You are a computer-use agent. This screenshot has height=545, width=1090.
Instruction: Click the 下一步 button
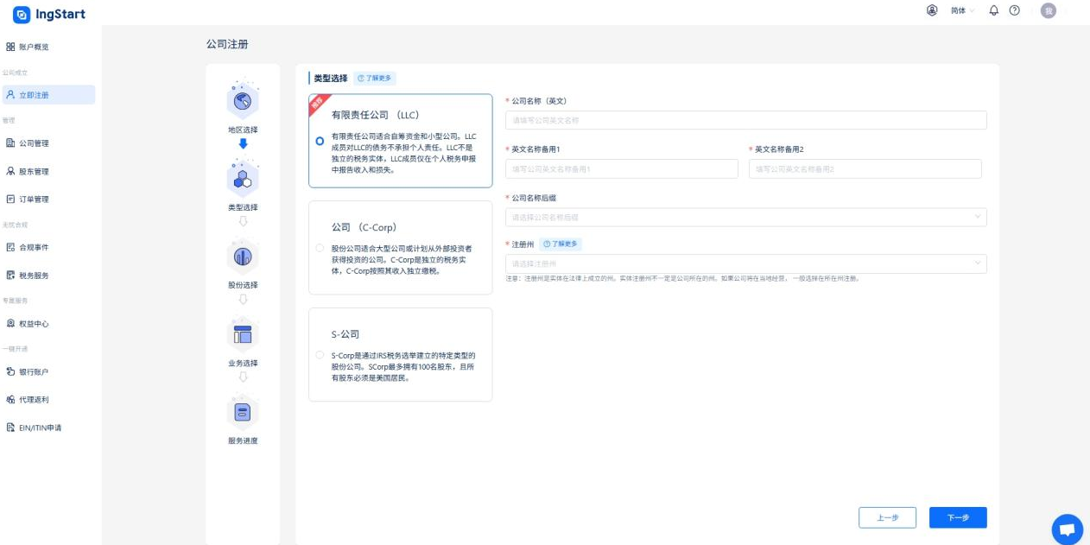tap(959, 517)
